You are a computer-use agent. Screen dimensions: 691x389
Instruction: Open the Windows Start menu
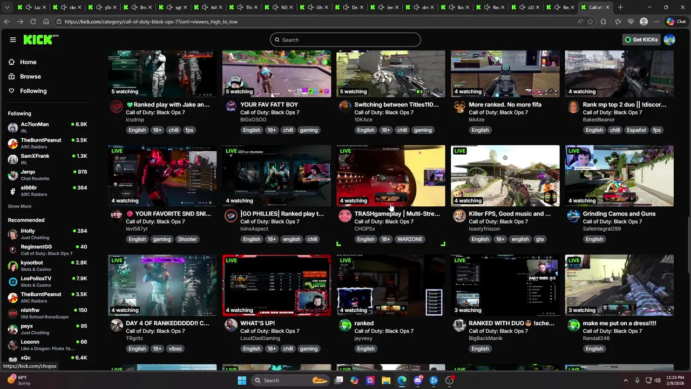pyautogui.click(x=242, y=380)
